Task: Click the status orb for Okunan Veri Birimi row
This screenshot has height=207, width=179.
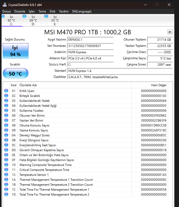Action: point(6,115)
